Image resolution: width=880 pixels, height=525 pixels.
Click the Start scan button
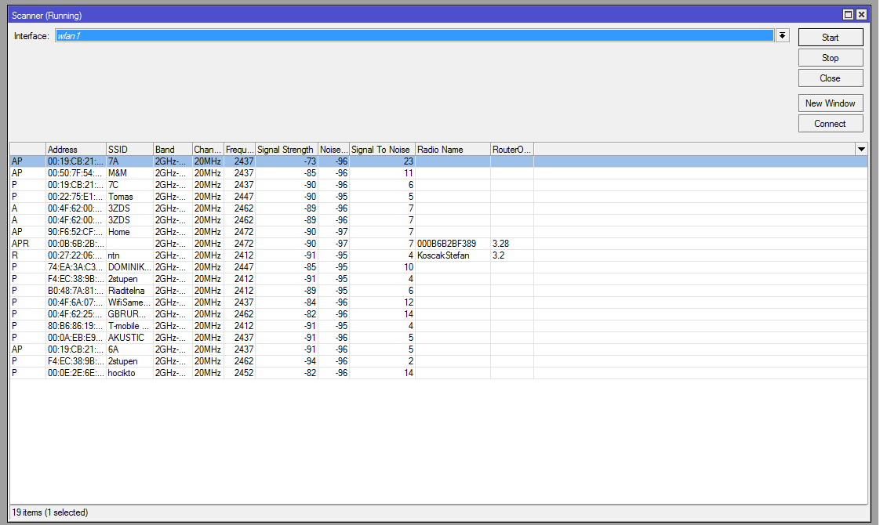click(x=830, y=38)
